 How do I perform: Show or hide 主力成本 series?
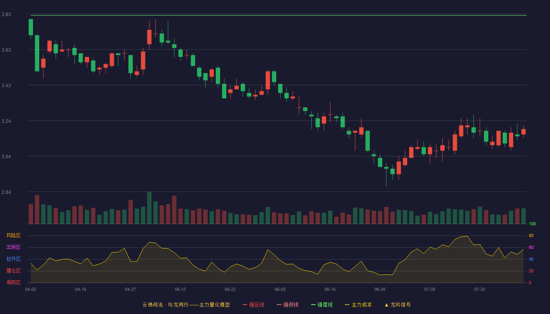pyautogui.click(x=358, y=305)
